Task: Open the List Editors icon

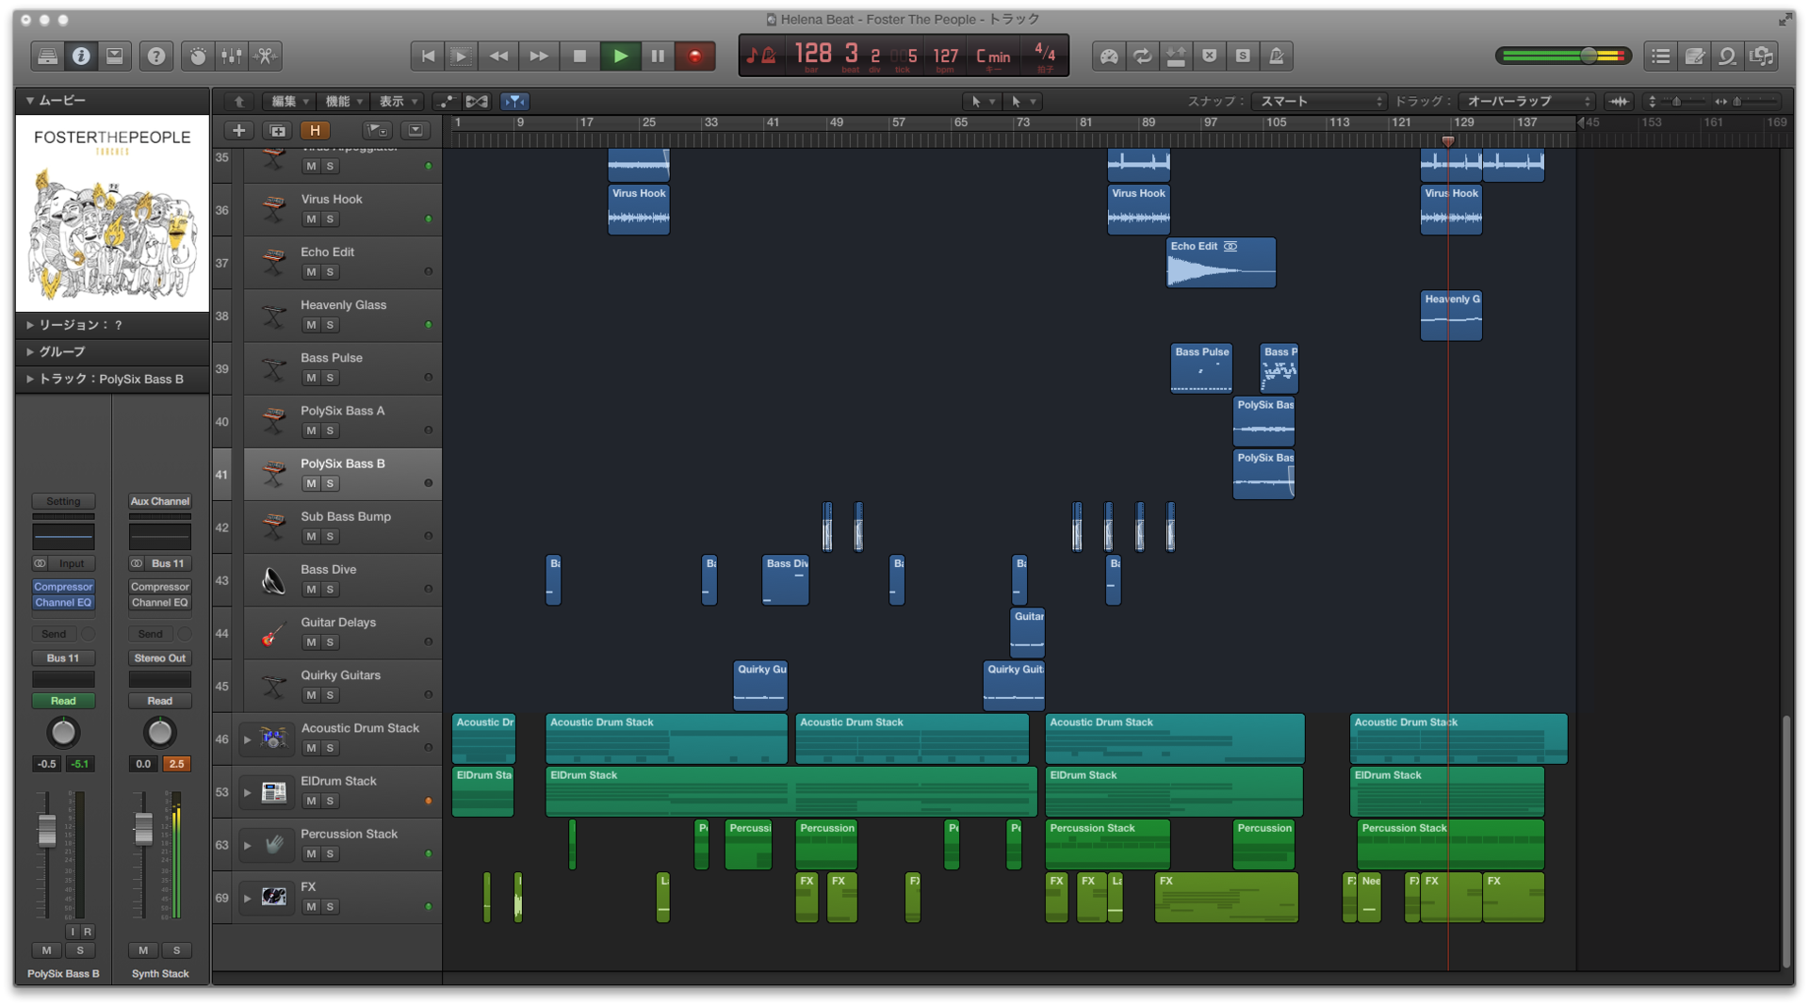Action: click(1659, 56)
